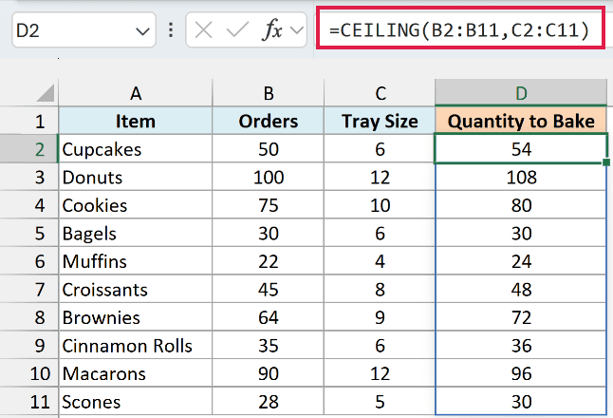This screenshot has height=418, width=613.
Task: Select quantity cell showing 54
Action: coord(521,149)
